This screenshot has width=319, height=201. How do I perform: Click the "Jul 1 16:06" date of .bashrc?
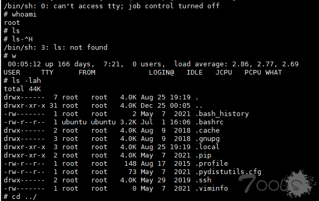coord(166,122)
